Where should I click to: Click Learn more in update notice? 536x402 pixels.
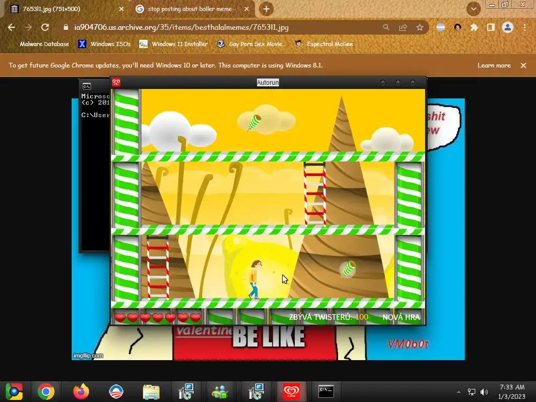coord(494,65)
